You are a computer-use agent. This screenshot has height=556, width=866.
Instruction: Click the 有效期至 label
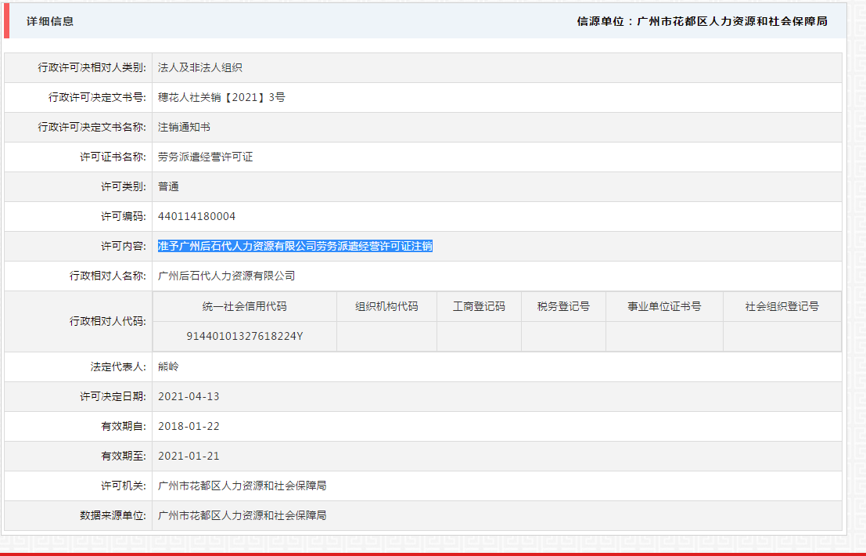point(123,457)
